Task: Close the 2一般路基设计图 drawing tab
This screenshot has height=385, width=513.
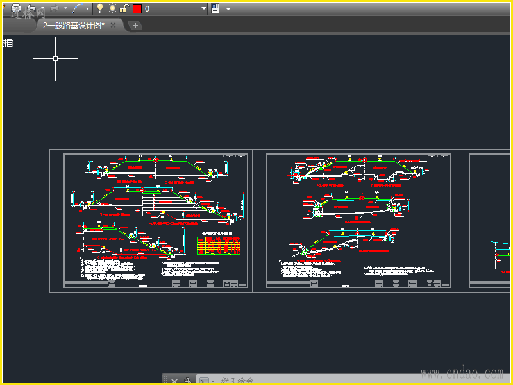Action: tap(114, 25)
